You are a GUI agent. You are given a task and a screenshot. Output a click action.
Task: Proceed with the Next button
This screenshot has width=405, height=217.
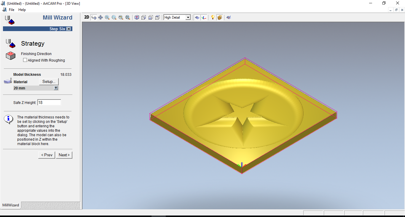coord(64,155)
